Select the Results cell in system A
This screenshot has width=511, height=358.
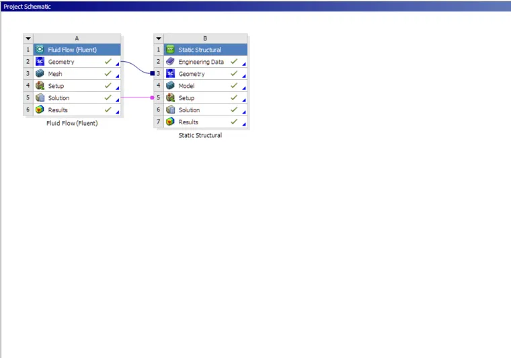coord(77,109)
